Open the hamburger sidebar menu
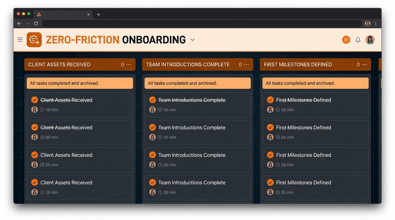The image size is (395, 220). click(20, 40)
